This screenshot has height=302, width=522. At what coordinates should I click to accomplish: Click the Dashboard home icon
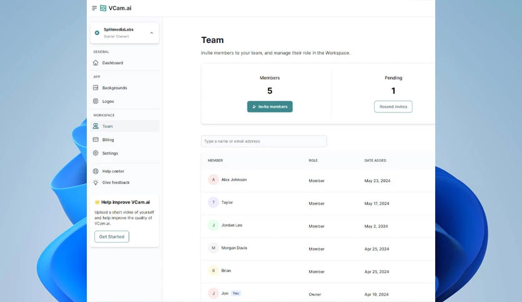(96, 62)
